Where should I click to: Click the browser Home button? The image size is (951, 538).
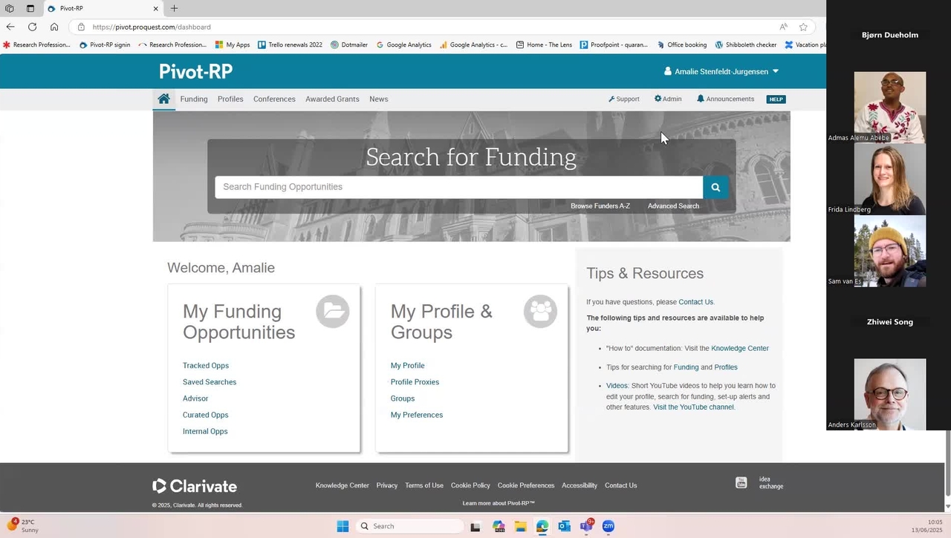pyautogui.click(x=54, y=27)
